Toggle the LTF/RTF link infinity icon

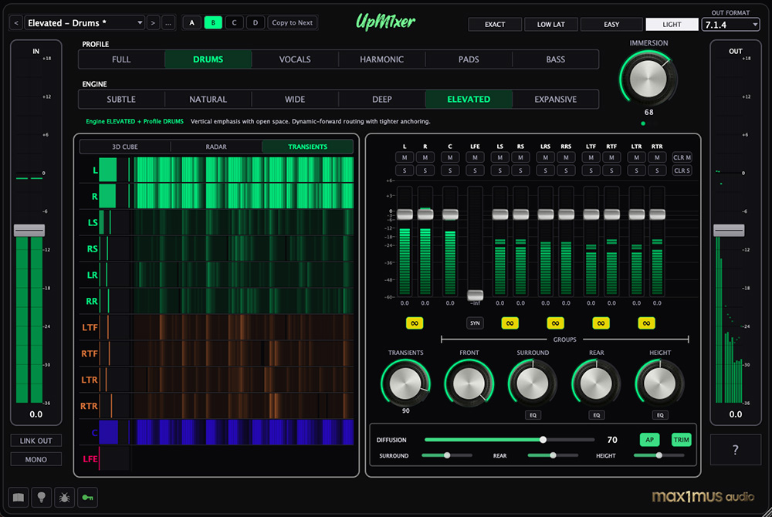pos(601,323)
